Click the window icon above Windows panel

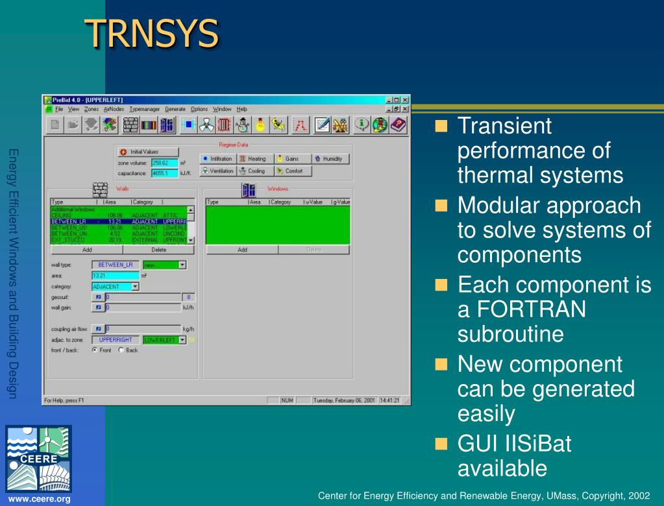[249, 190]
